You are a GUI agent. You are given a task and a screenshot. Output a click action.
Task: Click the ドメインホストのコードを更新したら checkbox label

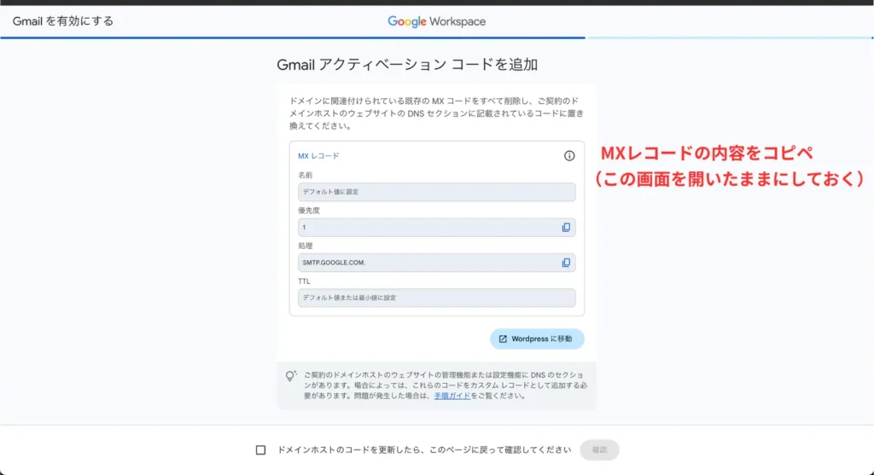pyautogui.click(x=423, y=450)
